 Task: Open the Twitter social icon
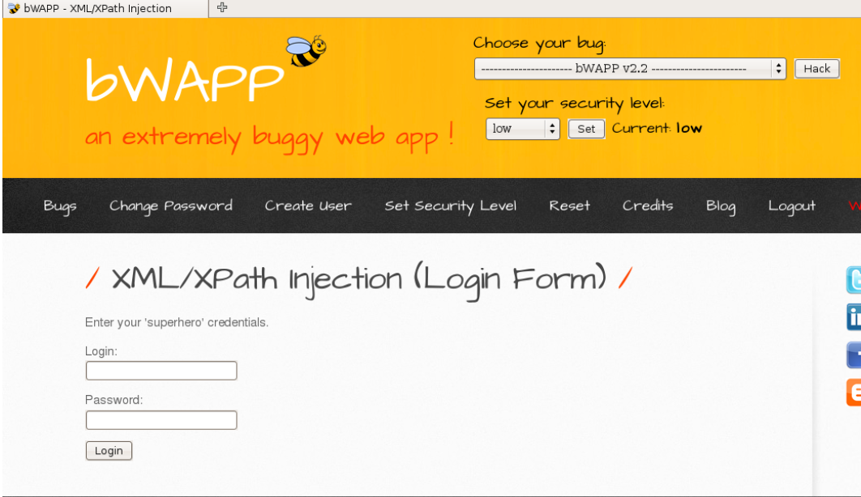(854, 279)
